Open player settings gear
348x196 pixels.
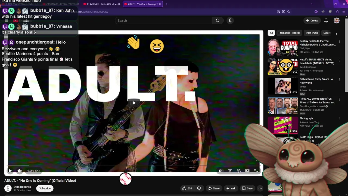239,171
